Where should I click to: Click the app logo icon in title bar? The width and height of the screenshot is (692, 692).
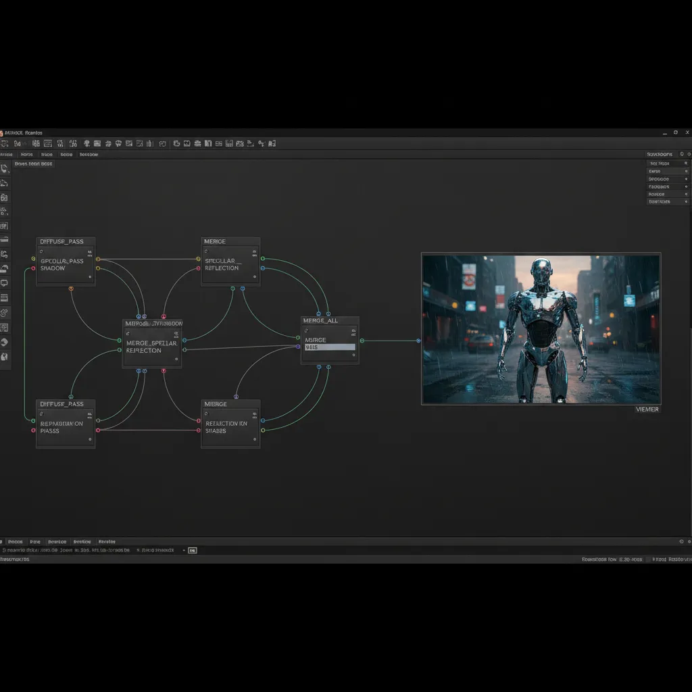tap(1, 133)
